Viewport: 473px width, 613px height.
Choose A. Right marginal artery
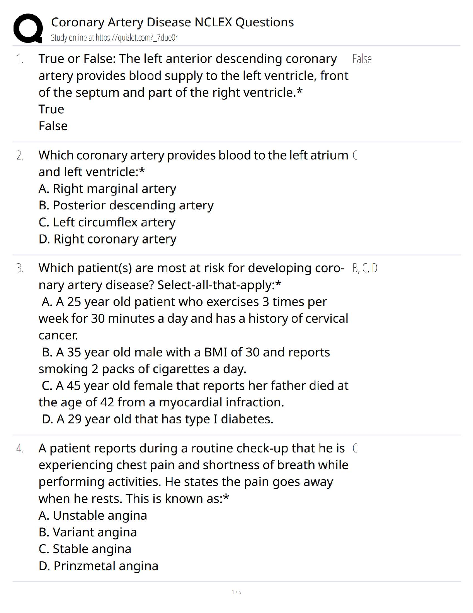107,188
